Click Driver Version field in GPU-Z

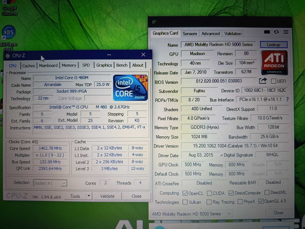pos(235,146)
